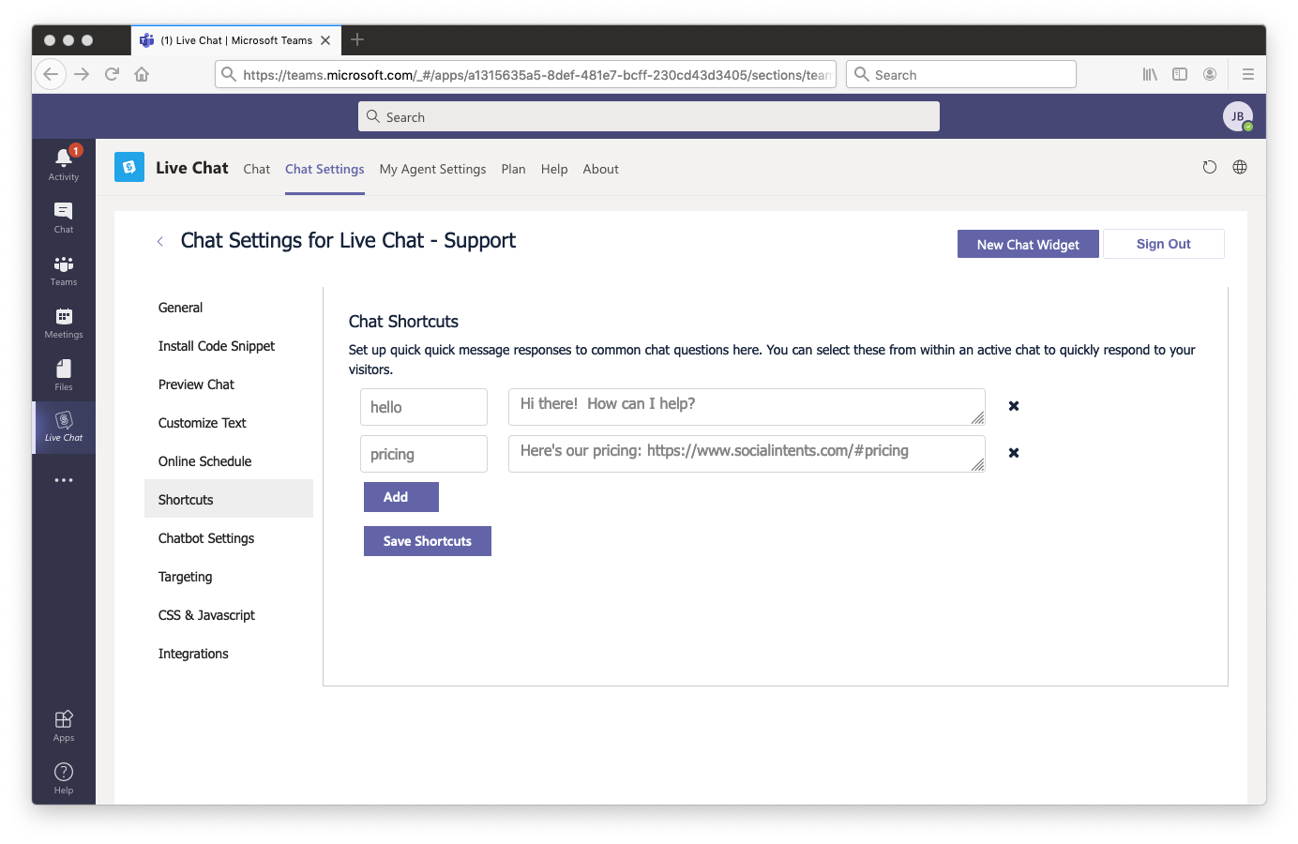Open the Teams section from the sidebar
The height and width of the screenshot is (844, 1298).
point(63,270)
